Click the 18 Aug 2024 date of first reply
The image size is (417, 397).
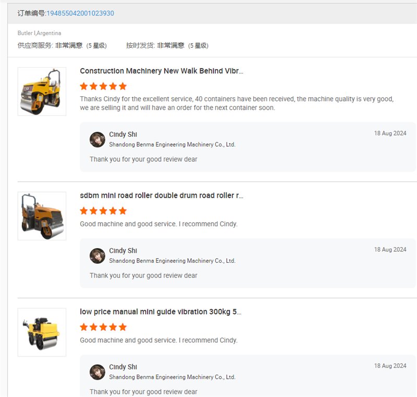[390, 133]
